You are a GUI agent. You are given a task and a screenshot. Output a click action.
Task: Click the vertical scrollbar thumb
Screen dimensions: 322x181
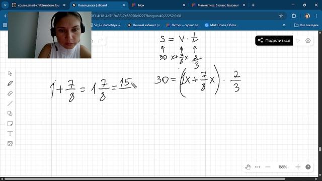tap(320, 149)
